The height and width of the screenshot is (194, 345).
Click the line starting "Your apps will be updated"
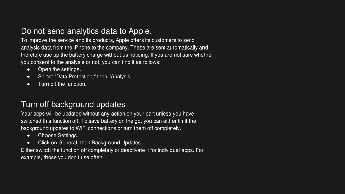(107, 114)
